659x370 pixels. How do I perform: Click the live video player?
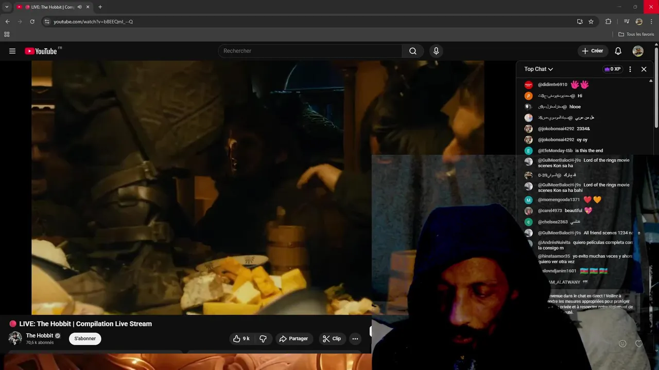(257, 188)
